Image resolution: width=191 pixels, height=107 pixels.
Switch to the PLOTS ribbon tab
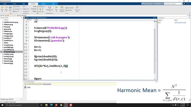coord(14,4)
